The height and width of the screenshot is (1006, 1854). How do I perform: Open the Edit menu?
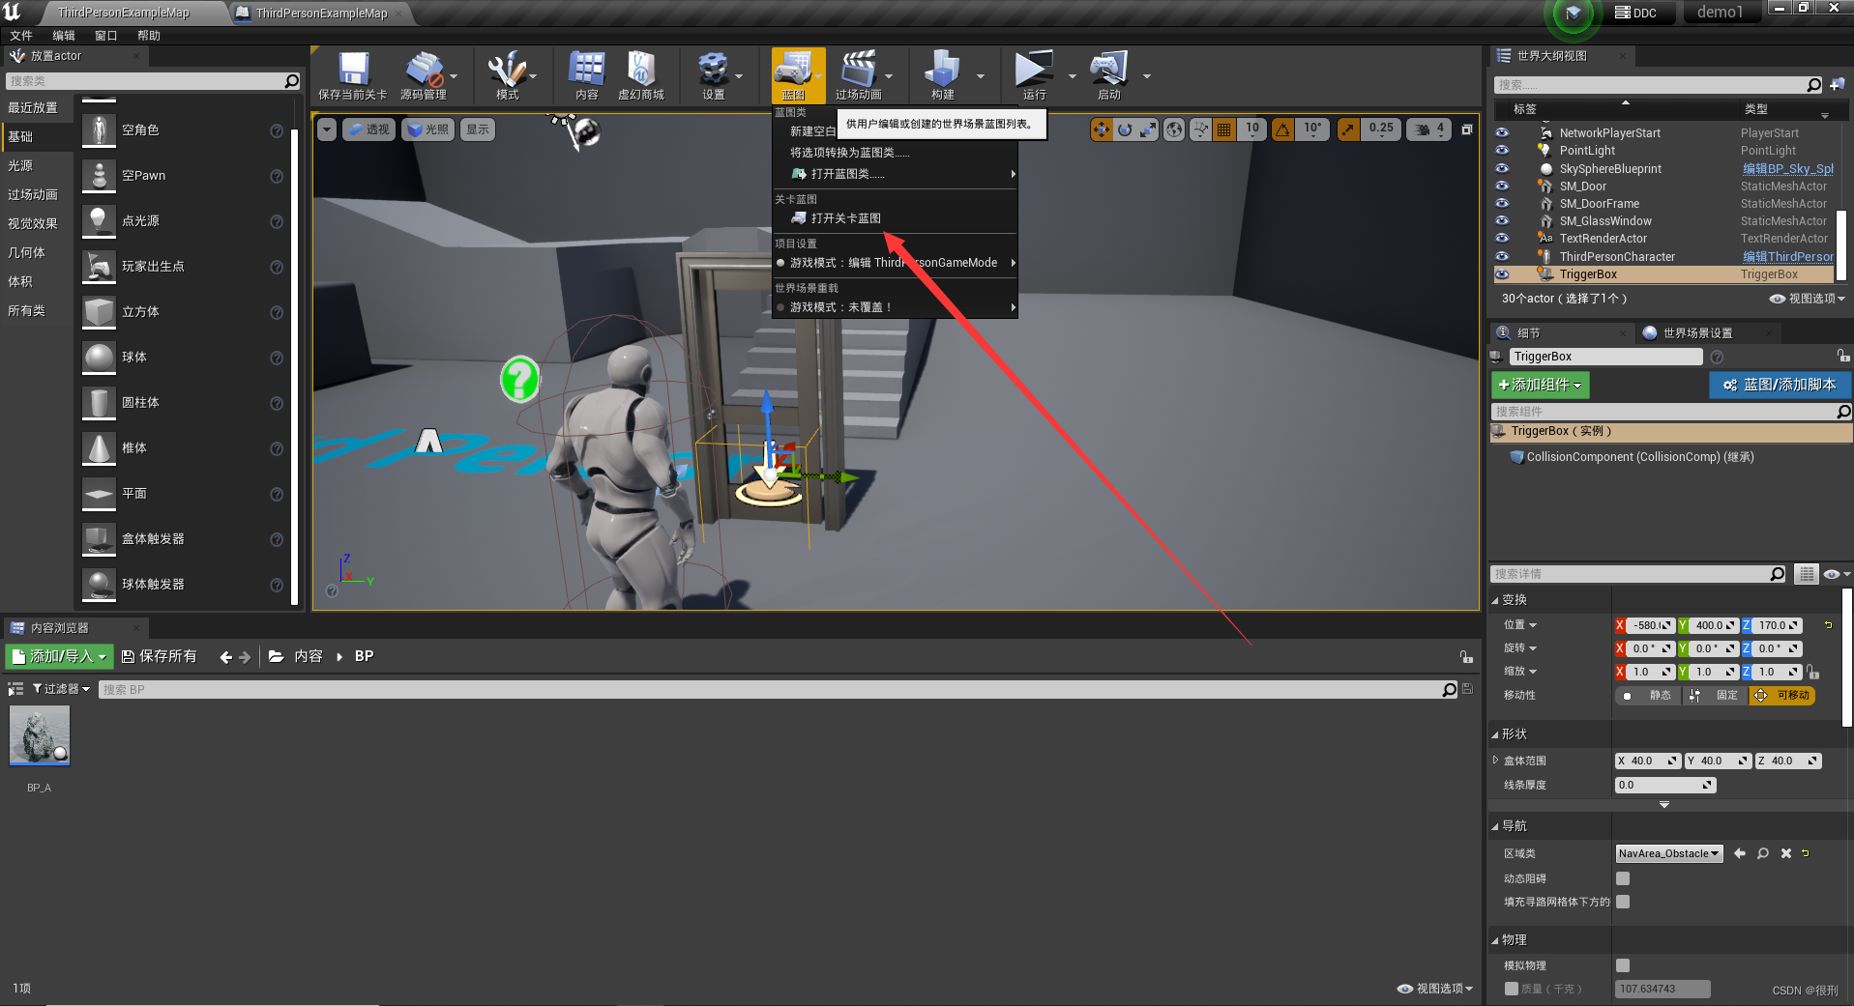pos(64,36)
